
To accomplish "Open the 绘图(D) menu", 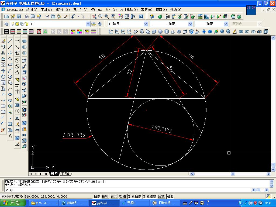I will pos(32,10).
